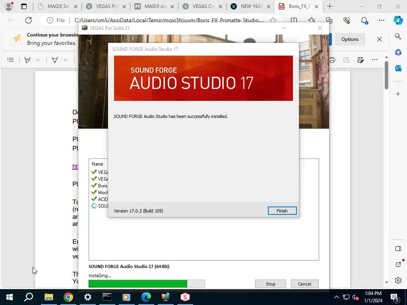Click the PDF Save icon
407x305 pixels.
[346, 60]
